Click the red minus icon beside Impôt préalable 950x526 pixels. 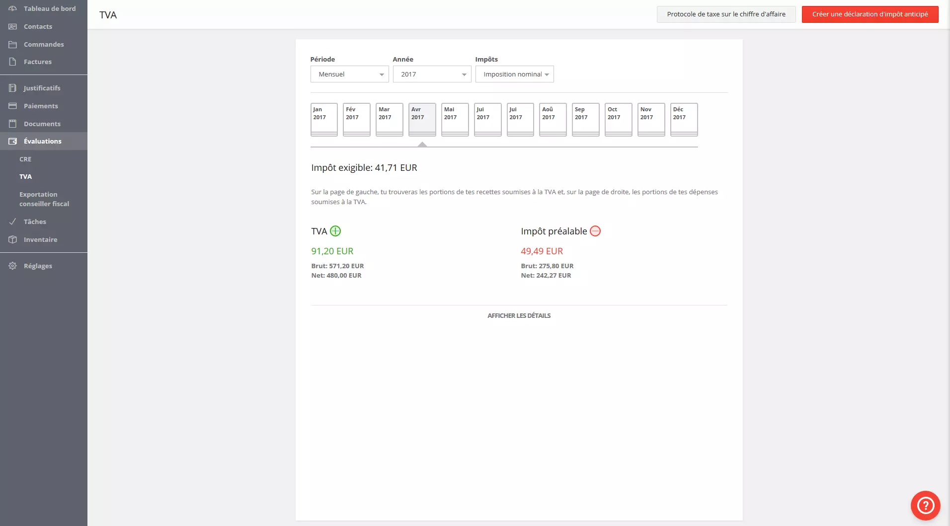click(595, 231)
